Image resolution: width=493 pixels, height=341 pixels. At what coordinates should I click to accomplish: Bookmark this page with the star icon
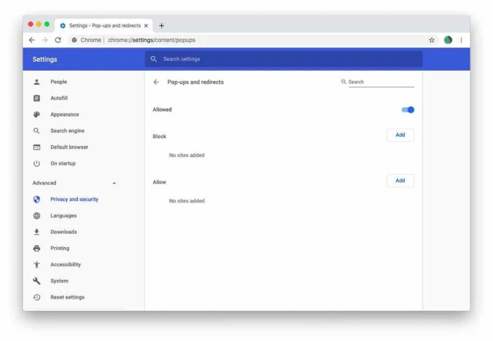431,40
